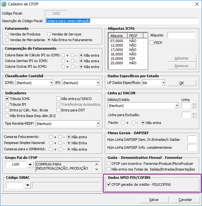Decrease the Linha para Exclusão stepper
202x206 pixels.
coord(193,116)
